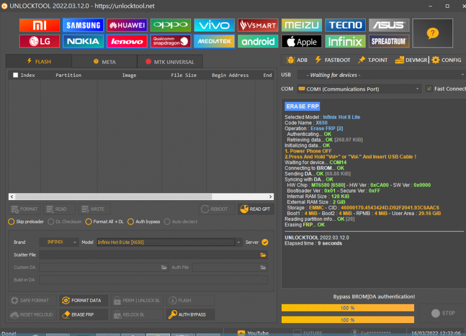Select the LG brand logo

(x=39, y=41)
